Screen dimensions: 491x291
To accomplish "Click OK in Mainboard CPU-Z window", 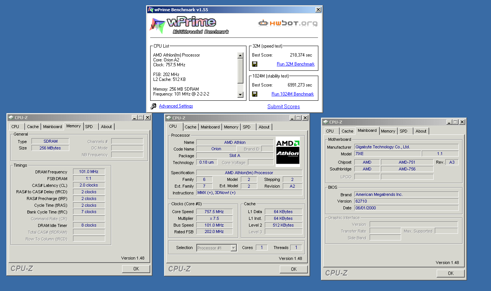I will pyautogui.click(x=451, y=273).
